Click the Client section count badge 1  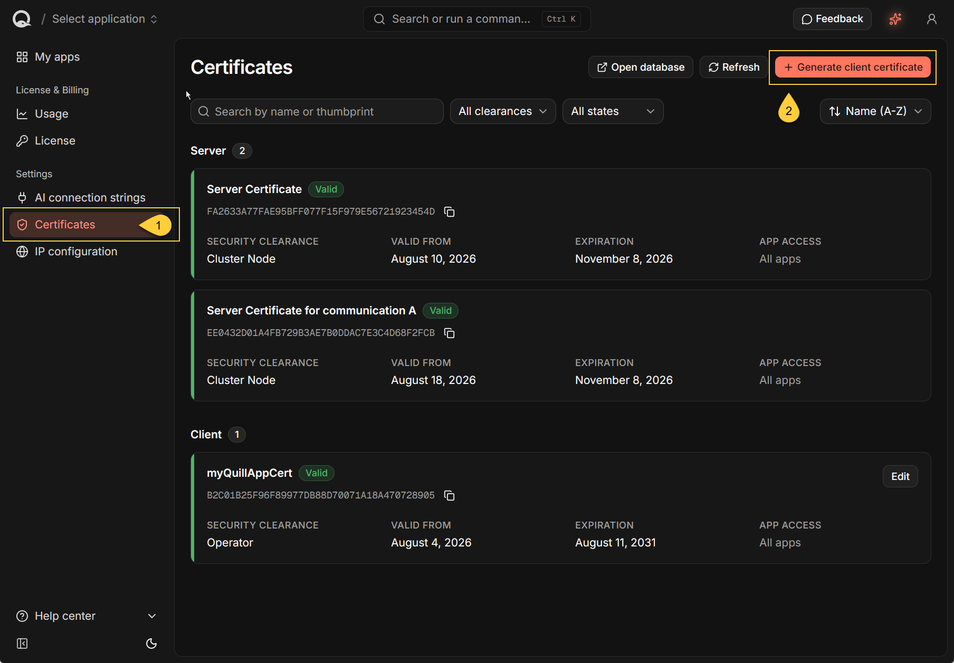click(237, 435)
